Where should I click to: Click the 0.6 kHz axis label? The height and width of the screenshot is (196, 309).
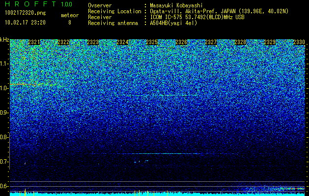point(3,186)
